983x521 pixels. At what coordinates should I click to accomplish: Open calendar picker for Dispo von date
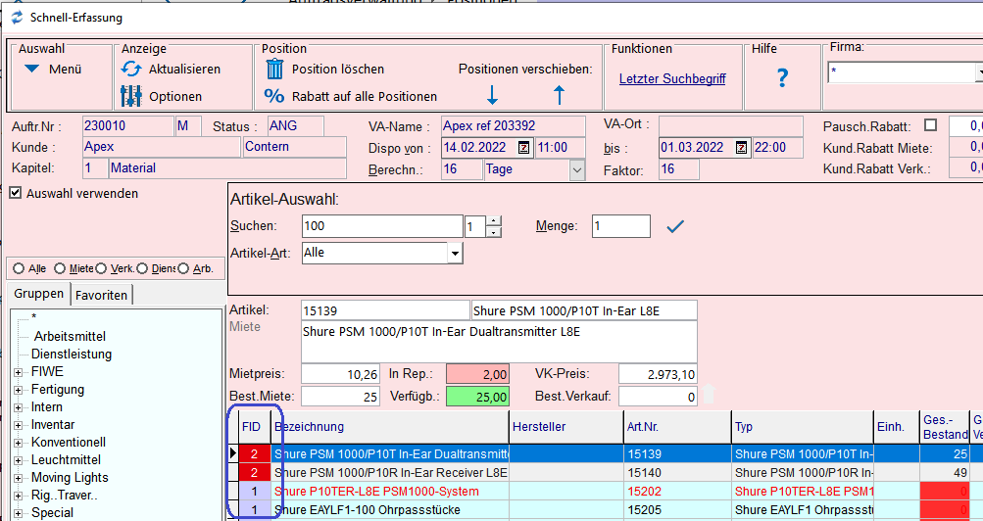coord(524,148)
